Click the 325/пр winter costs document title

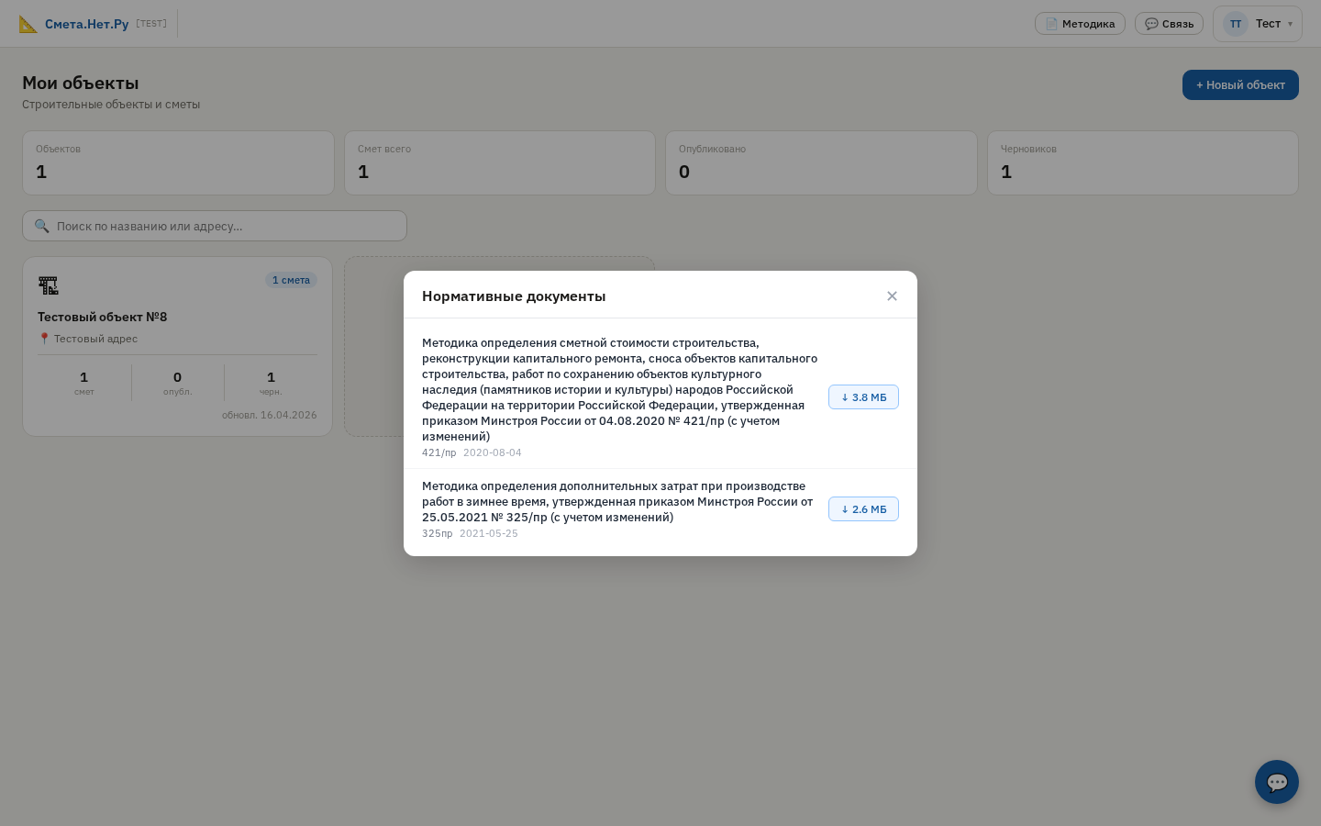[617, 501]
